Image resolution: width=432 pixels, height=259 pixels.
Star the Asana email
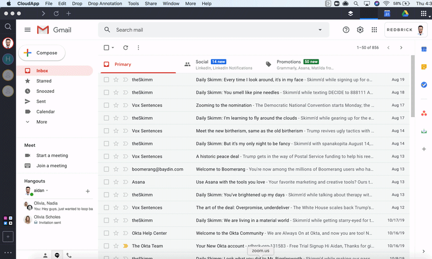coord(116,182)
